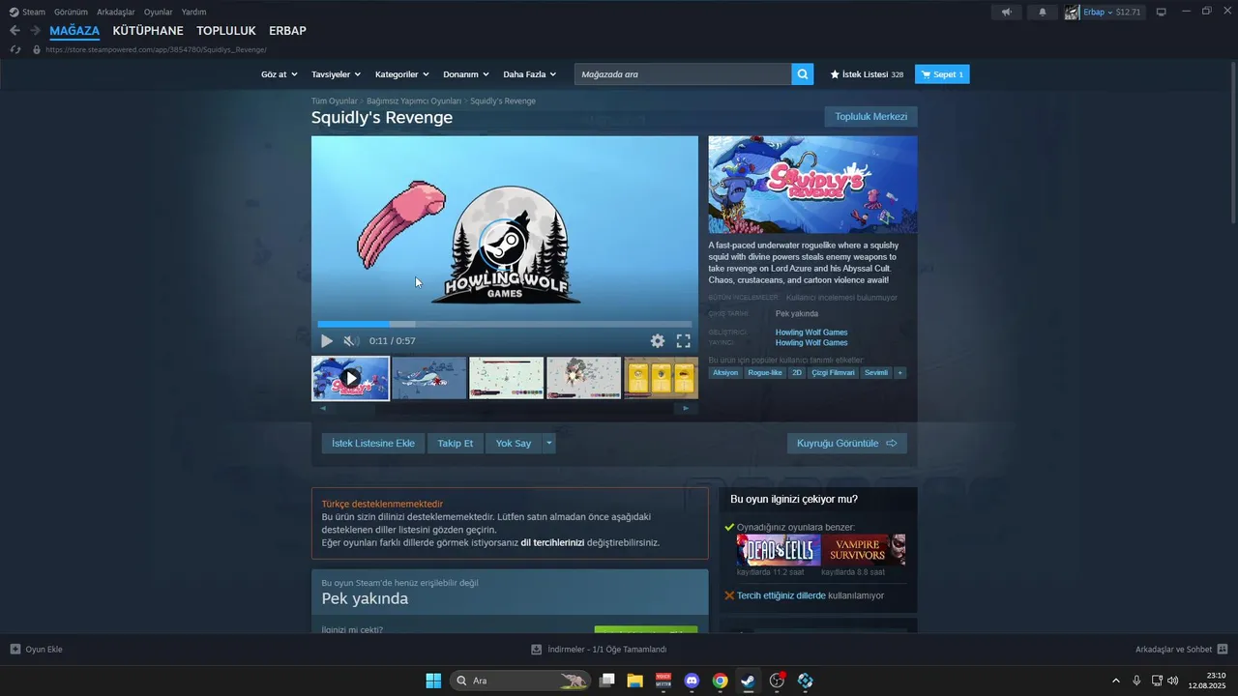Open the Steam menu
Viewport: 1238px width, 696px height.
point(27,12)
